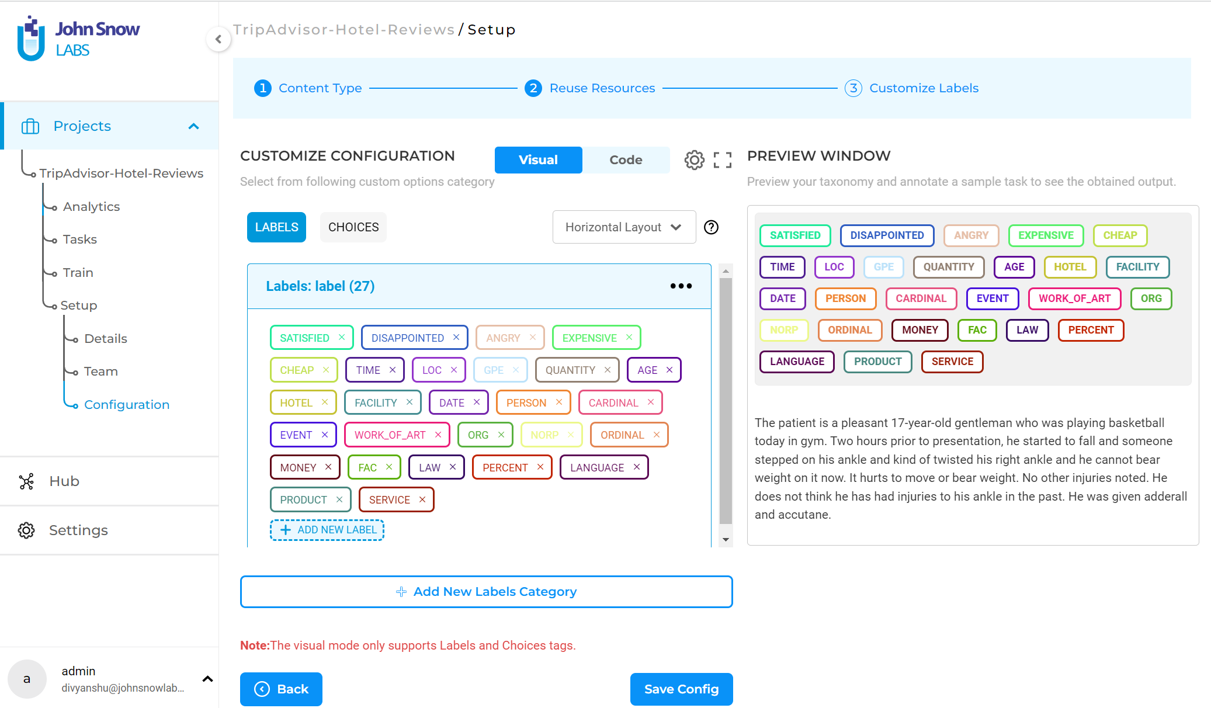Go to Customize Labels step
This screenshot has height=708, width=1211.
click(x=911, y=88)
